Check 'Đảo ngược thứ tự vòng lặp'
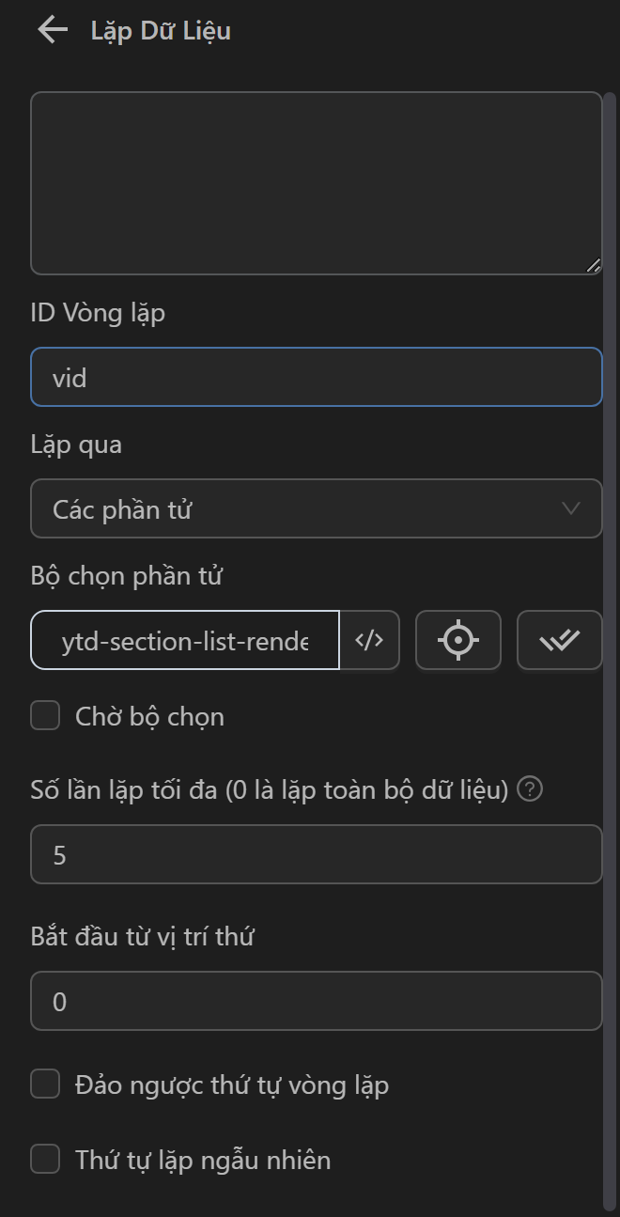Screen dimensions: 620x1217 click(x=44, y=1084)
